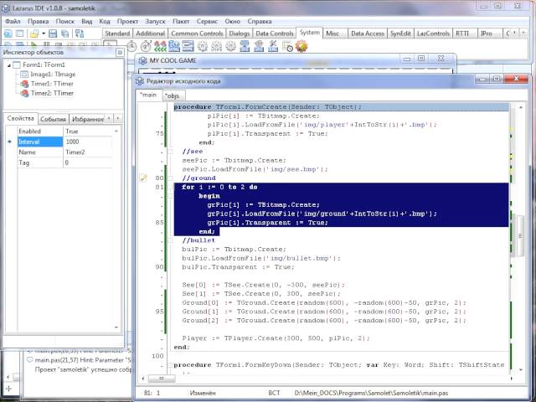Collapse the Form1: TForm1 tree node

click(x=8, y=64)
